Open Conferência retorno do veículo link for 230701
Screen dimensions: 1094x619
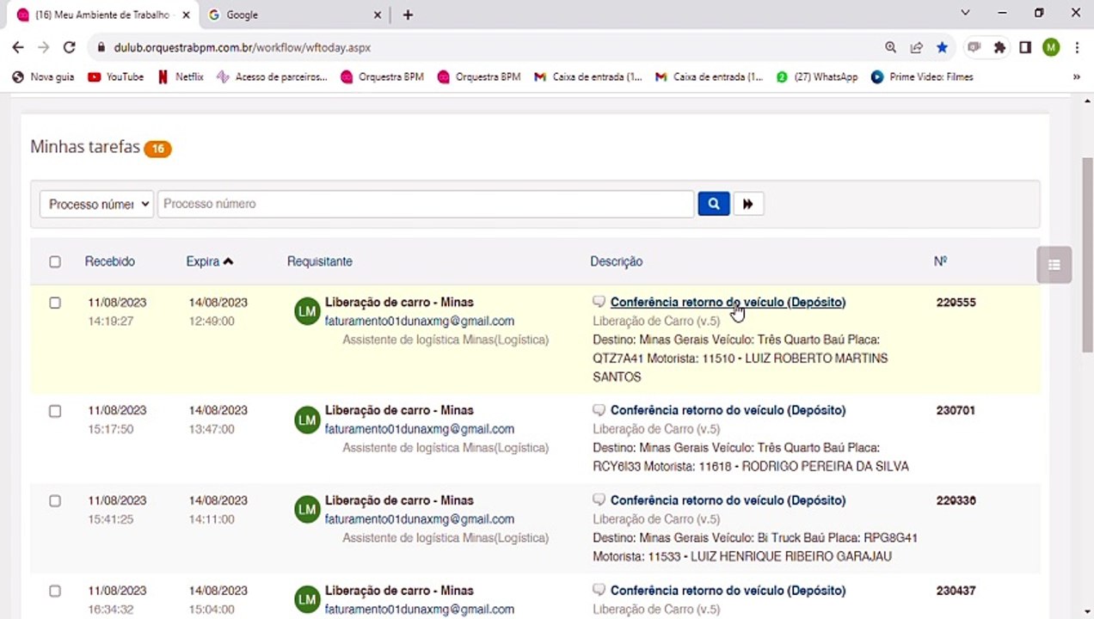click(x=728, y=410)
